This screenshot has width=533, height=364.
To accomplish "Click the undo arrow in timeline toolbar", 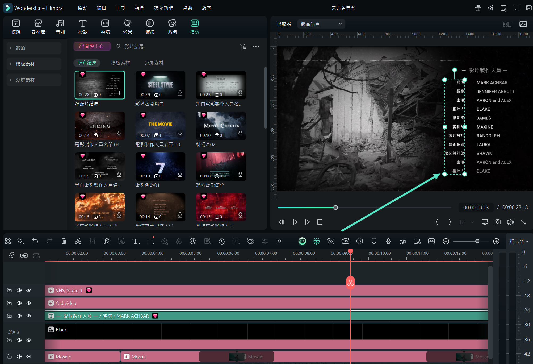I will pyautogui.click(x=35, y=241).
